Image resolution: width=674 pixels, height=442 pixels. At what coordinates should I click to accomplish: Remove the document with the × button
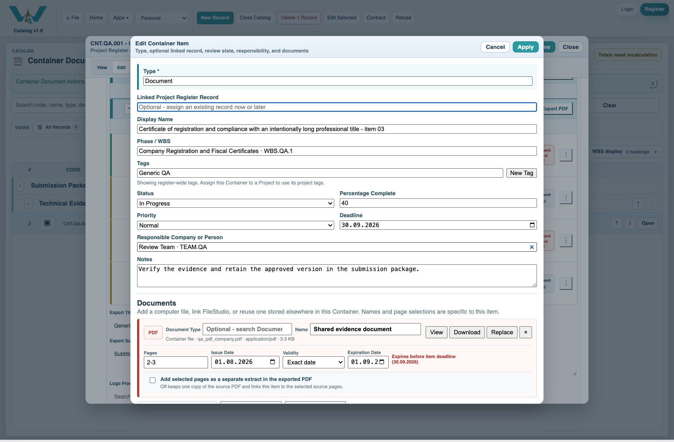click(x=526, y=333)
